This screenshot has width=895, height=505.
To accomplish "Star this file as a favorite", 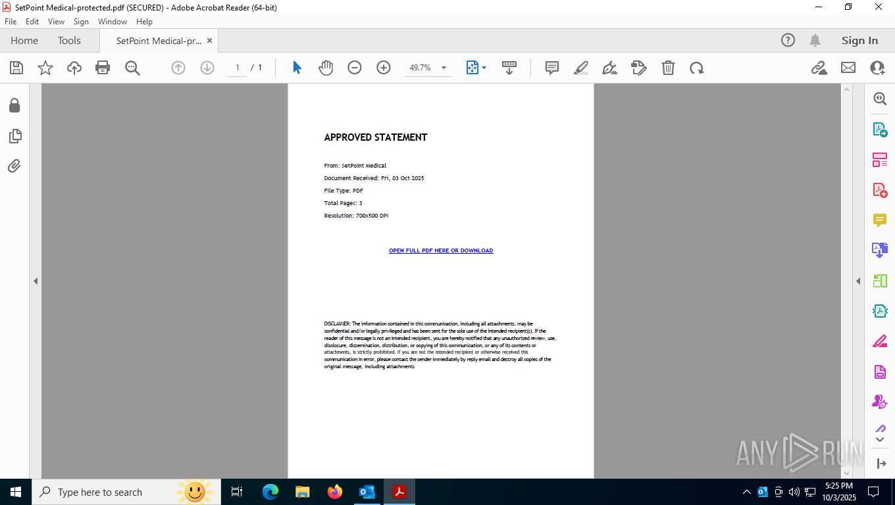I will point(45,68).
